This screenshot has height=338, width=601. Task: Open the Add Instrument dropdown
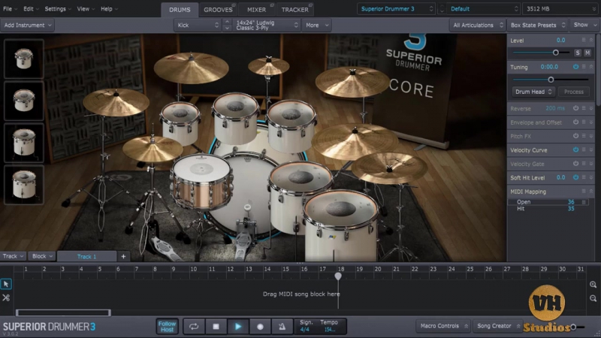pos(27,26)
